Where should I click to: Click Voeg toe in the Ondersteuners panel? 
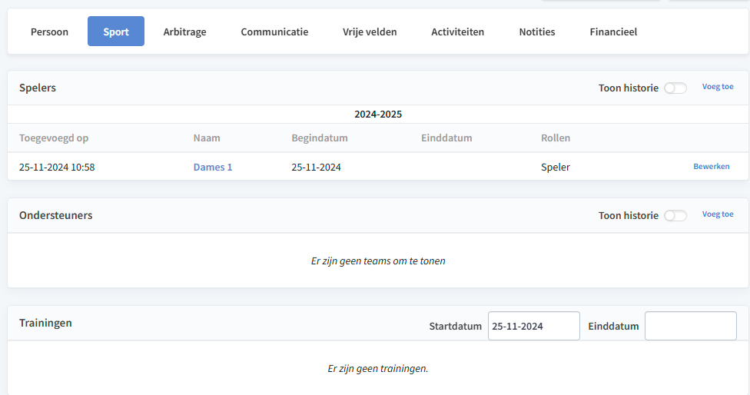[718, 214]
